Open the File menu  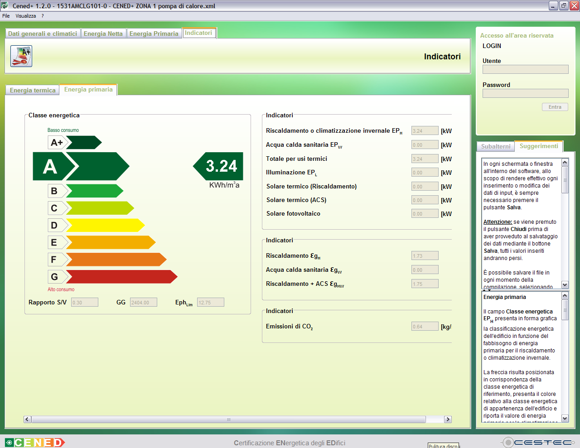6,16
